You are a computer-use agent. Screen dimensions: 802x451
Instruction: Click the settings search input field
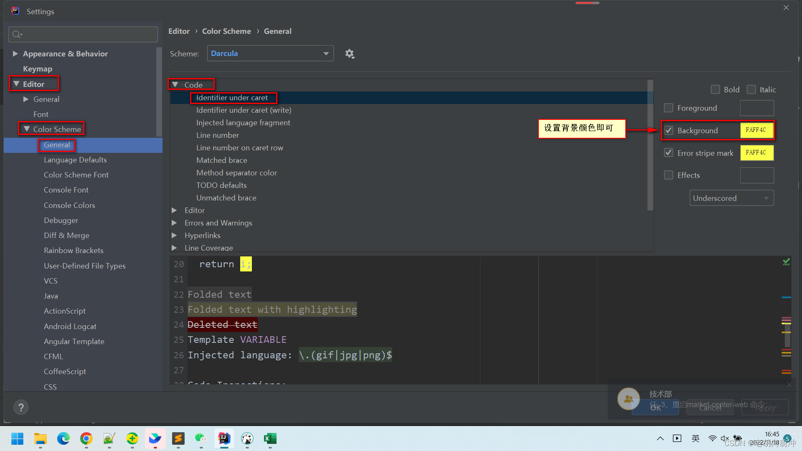88,34
